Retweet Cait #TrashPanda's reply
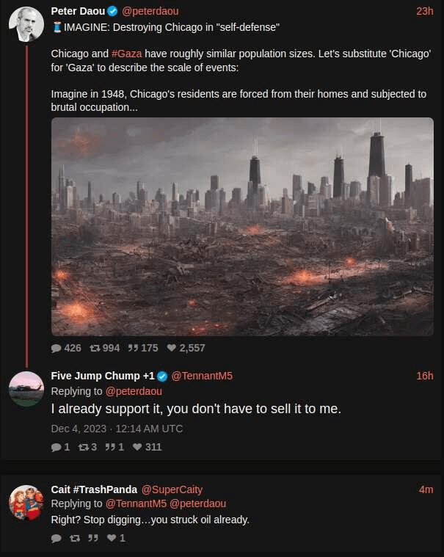The width and height of the screenshot is (444, 557). [74, 538]
